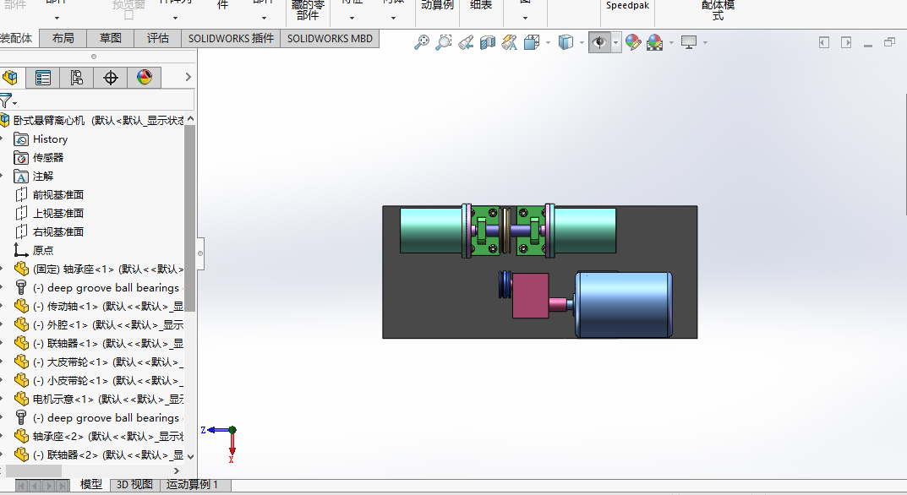The width and height of the screenshot is (907, 495).
Task: Click the Previous View icon
Action: pyautogui.click(x=466, y=42)
